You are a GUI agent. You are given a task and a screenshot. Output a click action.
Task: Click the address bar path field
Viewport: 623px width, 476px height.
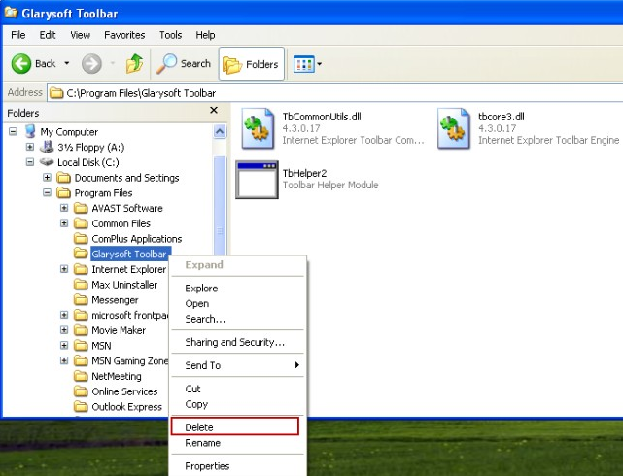click(335, 93)
